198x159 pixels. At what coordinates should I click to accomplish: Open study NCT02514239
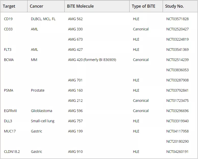pos(177,60)
